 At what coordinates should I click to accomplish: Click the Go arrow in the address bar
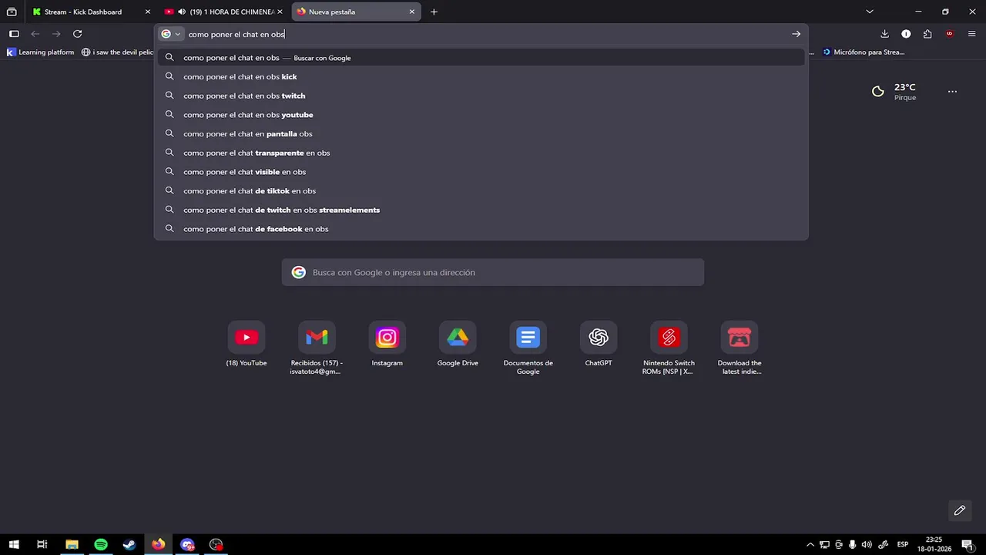[x=796, y=34]
